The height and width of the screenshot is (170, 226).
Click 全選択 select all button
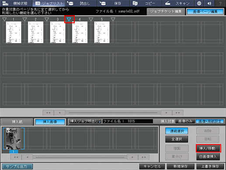point(177,139)
